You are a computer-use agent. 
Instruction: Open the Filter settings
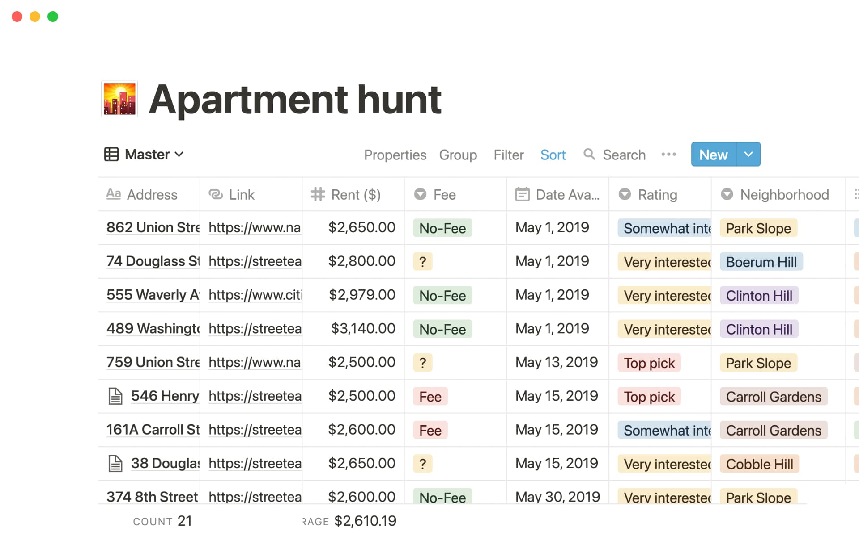[x=508, y=155]
